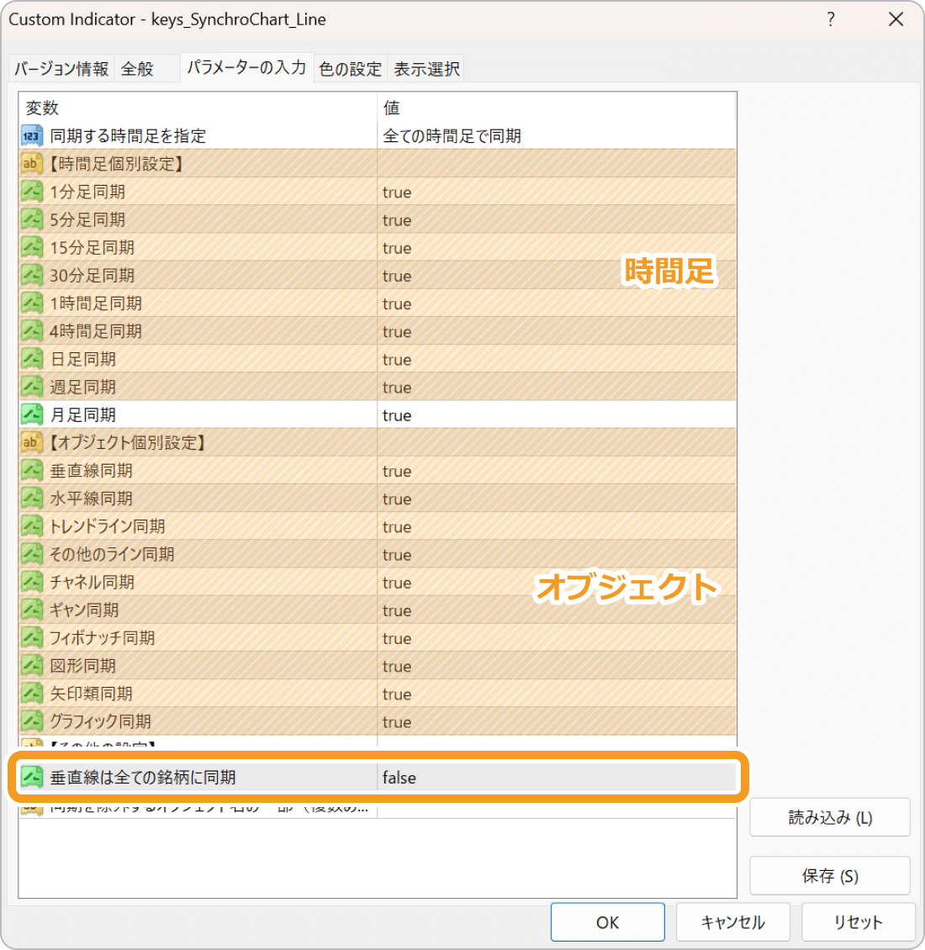Change the true value for 1分足同期

click(557, 192)
